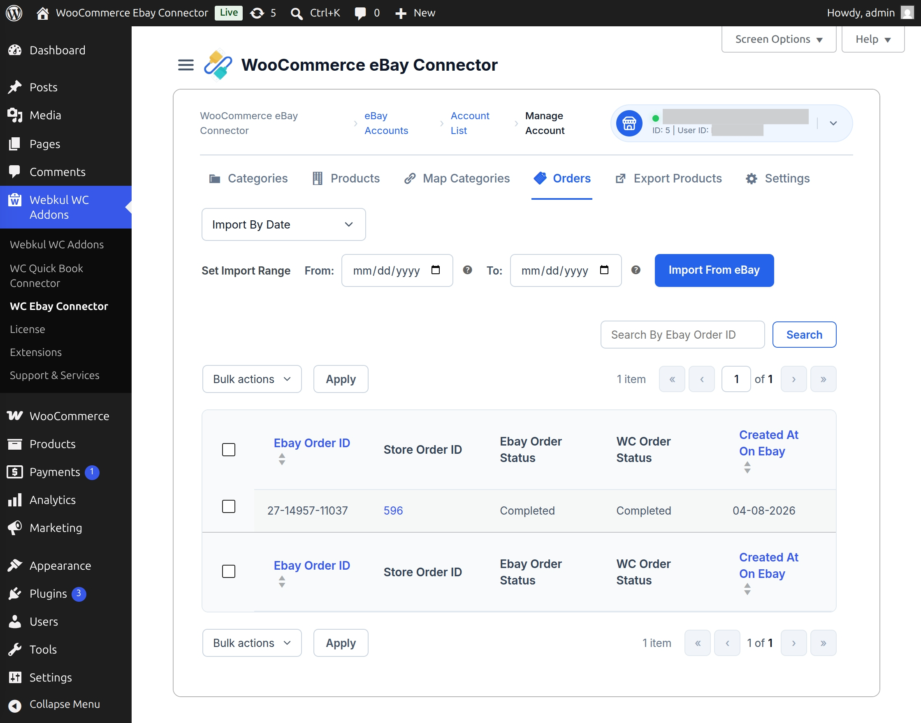
Task: Expand the eBay account selector chevron
Action: point(833,123)
